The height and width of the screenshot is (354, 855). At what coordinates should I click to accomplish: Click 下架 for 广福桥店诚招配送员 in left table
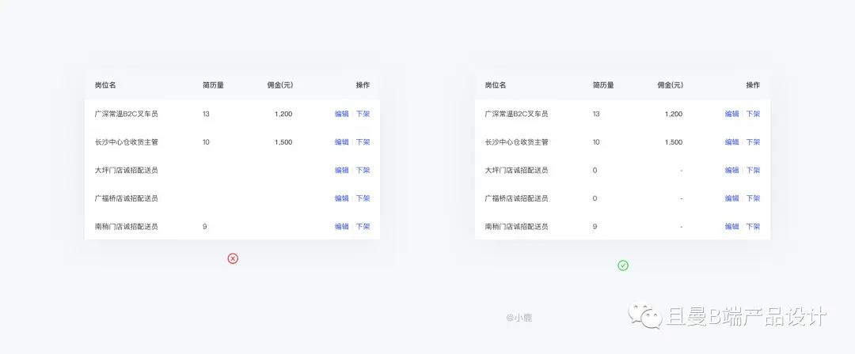tap(363, 198)
